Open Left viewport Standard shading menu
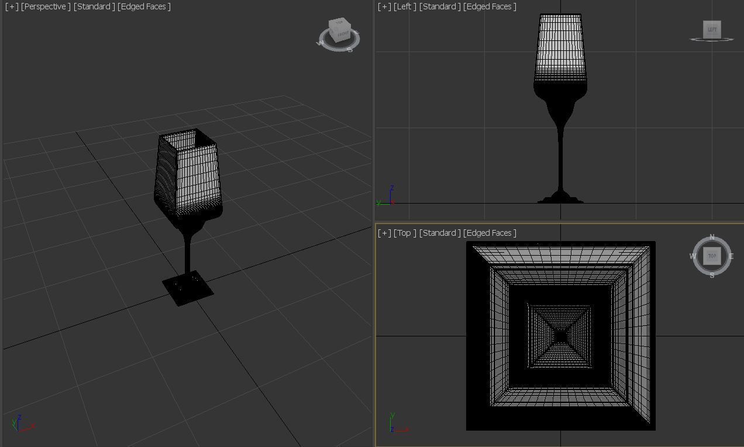Viewport: 744px width, 447px height. tap(440, 6)
